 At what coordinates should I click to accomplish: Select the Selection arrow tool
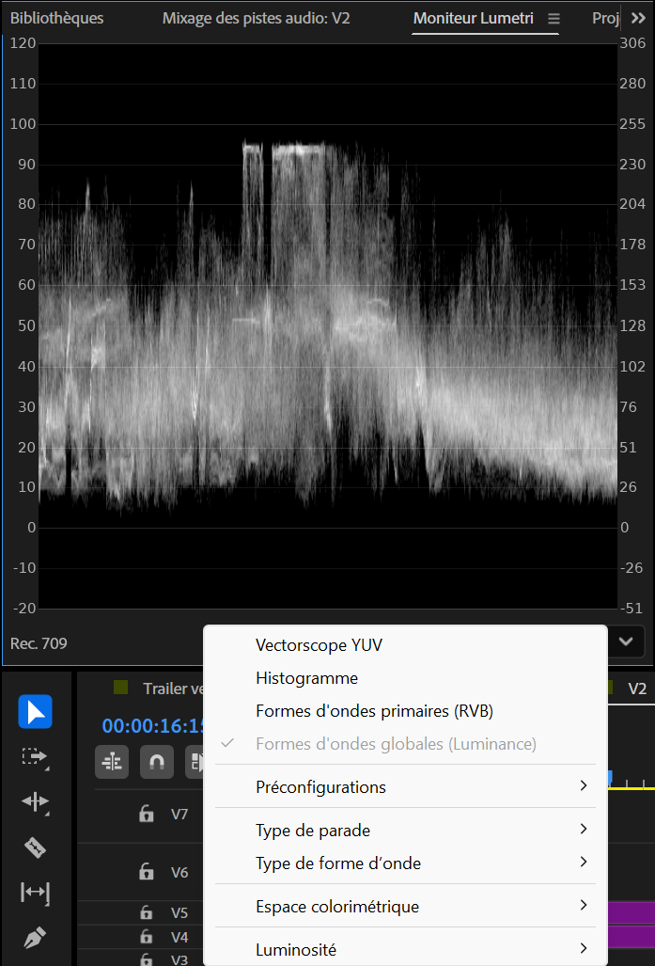coord(35,711)
